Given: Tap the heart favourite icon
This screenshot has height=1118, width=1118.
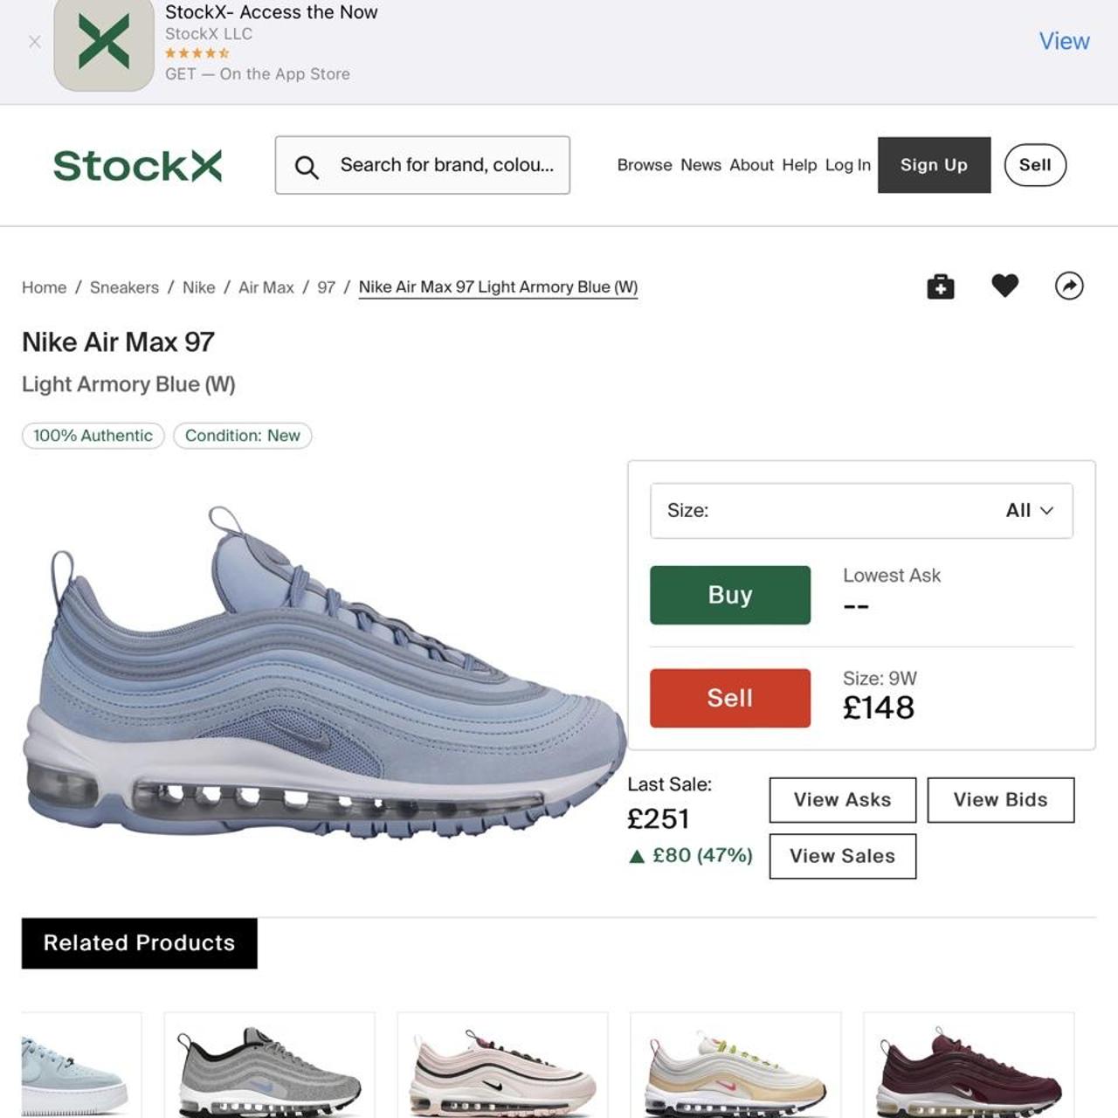Looking at the screenshot, I should (x=1004, y=286).
